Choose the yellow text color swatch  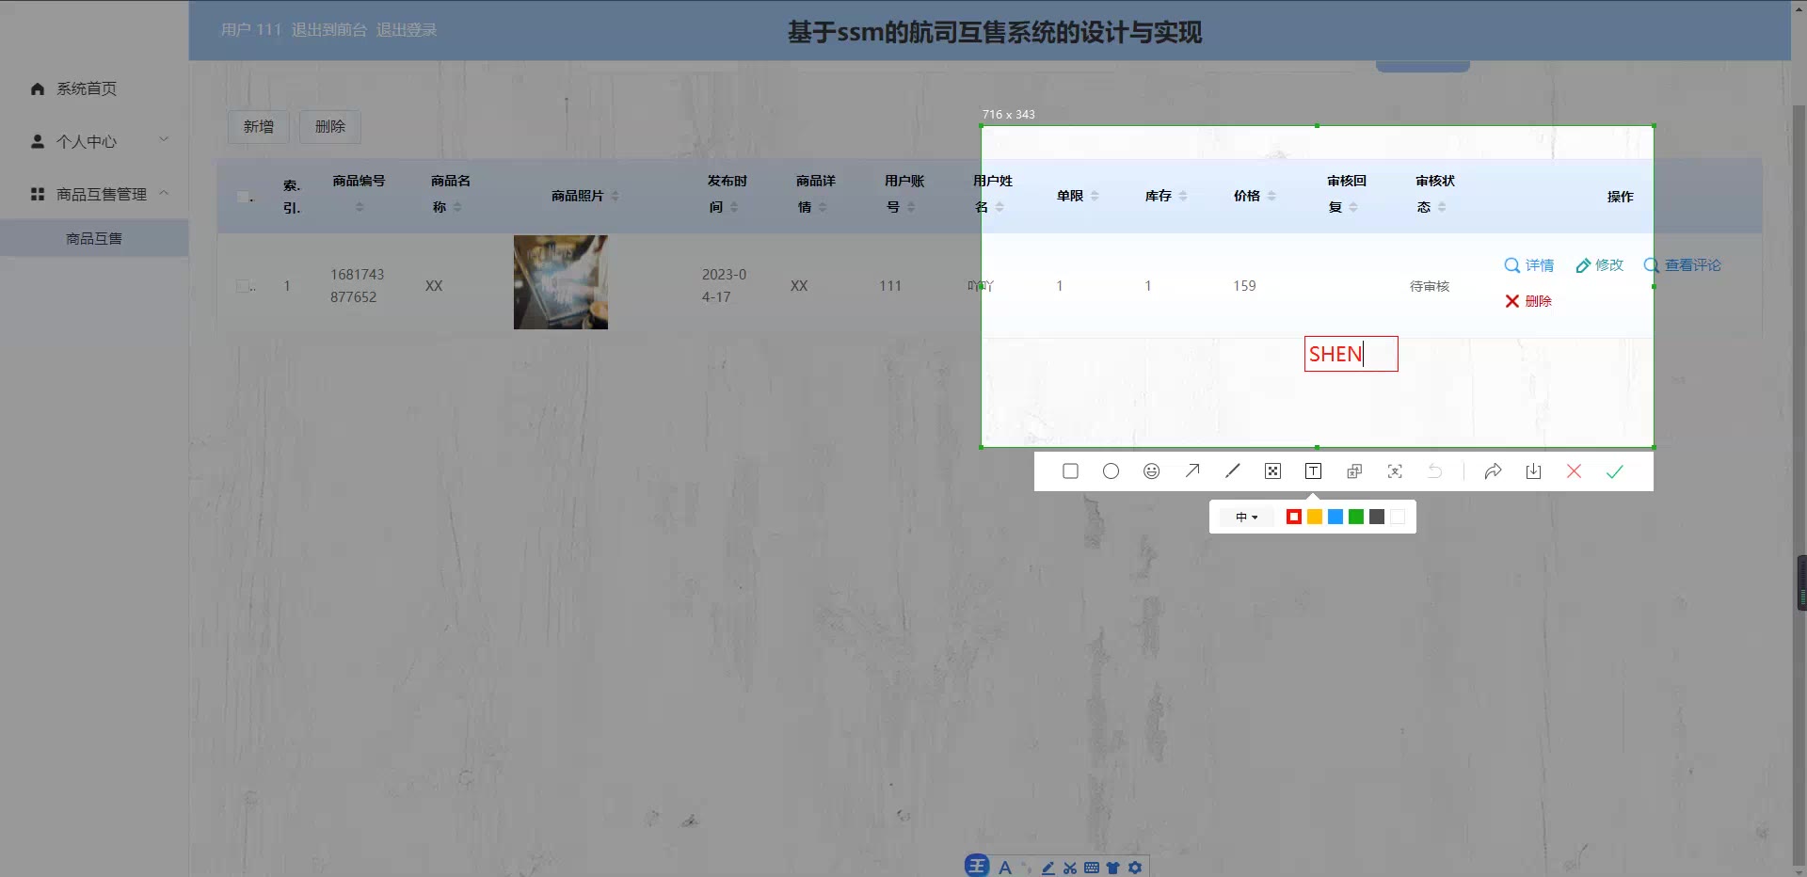(x=1315, y=517)
